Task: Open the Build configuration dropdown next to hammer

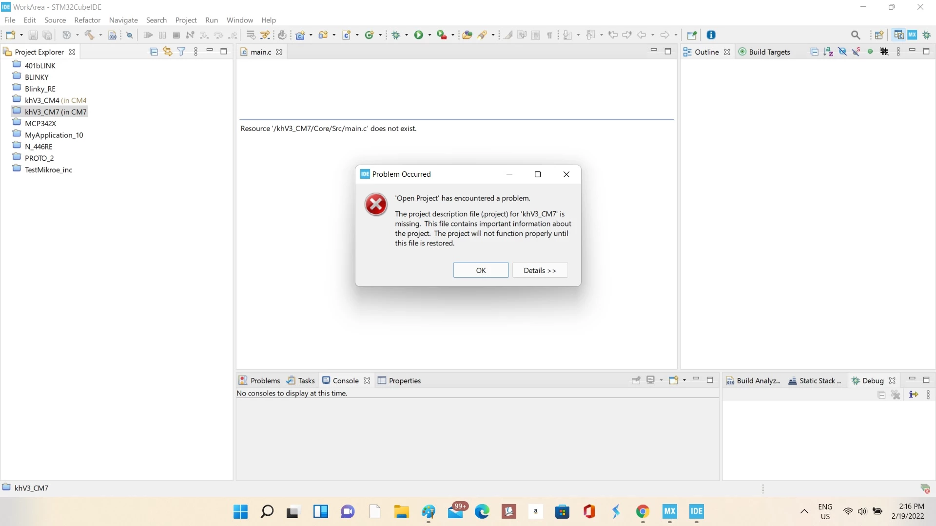Action: [100, 35]
